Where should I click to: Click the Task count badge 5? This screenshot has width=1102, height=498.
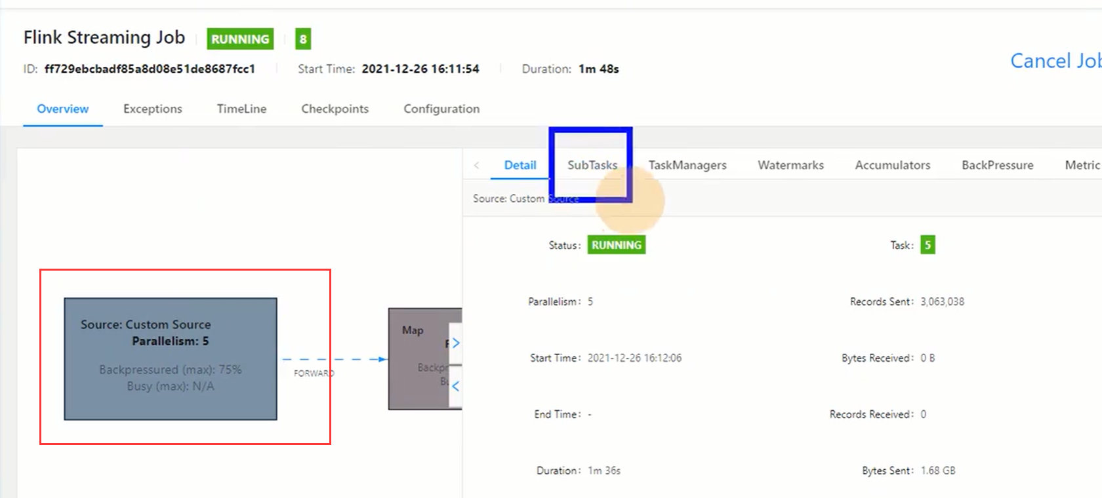[928, 245]
